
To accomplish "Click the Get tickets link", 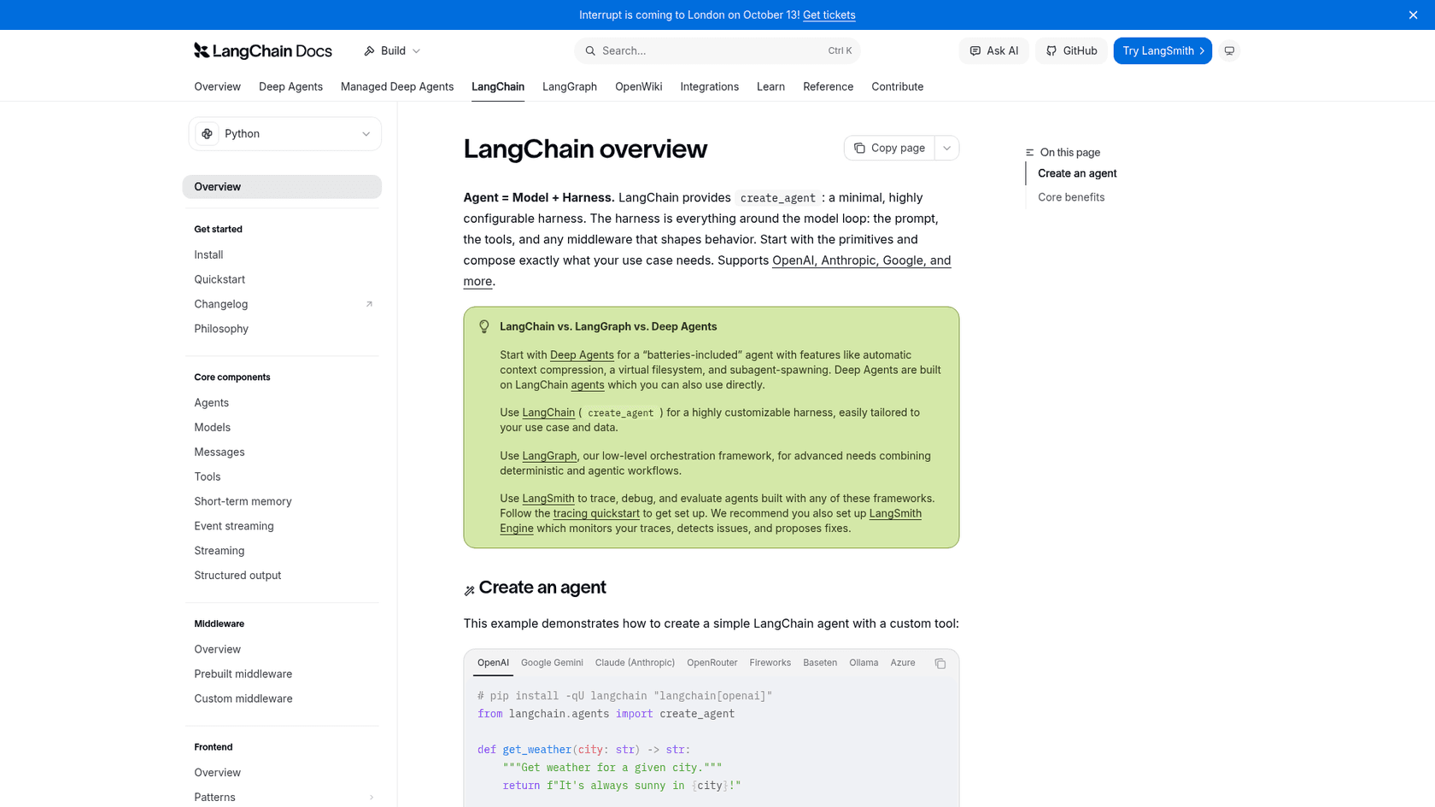I will (829, 15).
